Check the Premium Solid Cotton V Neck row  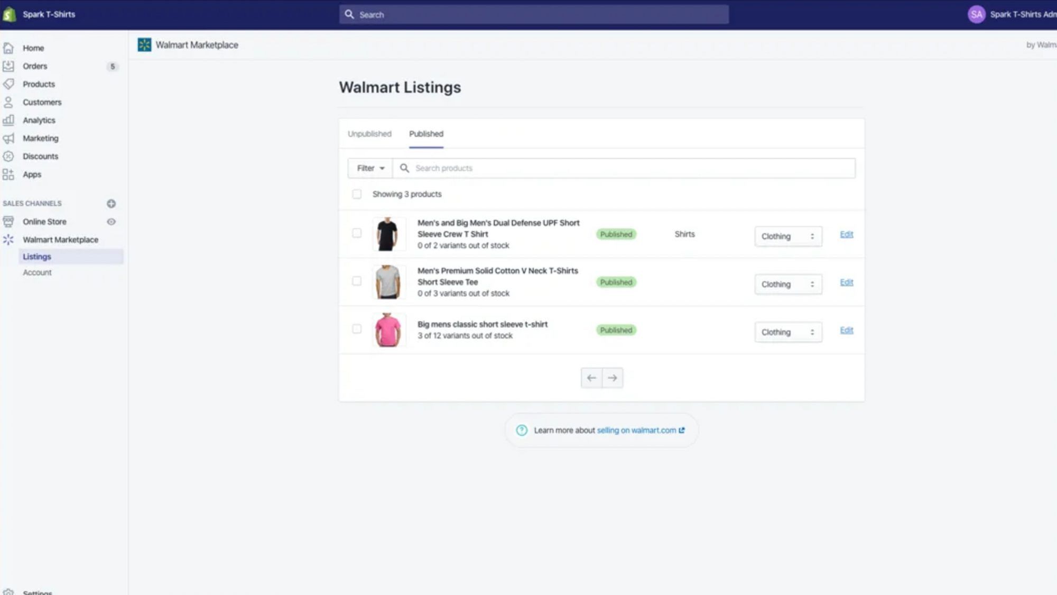[357, 281]
